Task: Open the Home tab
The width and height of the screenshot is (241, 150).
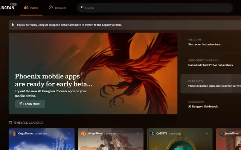Action: (31, 7)
